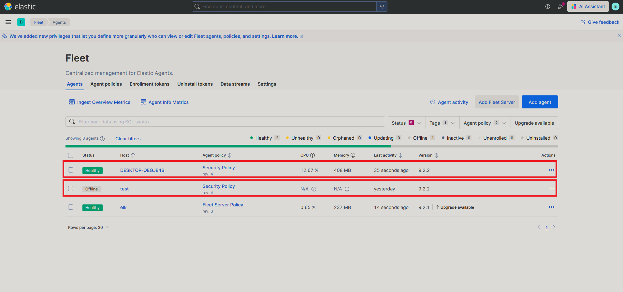This screenshot has width=623, height=292.
Task: Click the Upgrade available badge for elk
Action: click(x=455, y=207)
